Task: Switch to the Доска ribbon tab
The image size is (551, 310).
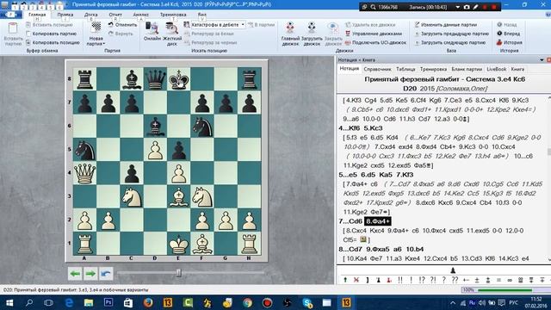Action: click(90, 15)
